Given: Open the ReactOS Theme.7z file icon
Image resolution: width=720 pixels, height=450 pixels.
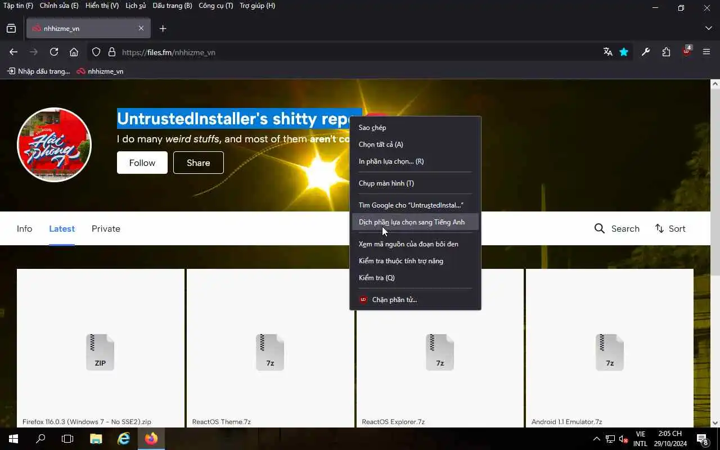Looking at the screenshot, I should (270, 352).
